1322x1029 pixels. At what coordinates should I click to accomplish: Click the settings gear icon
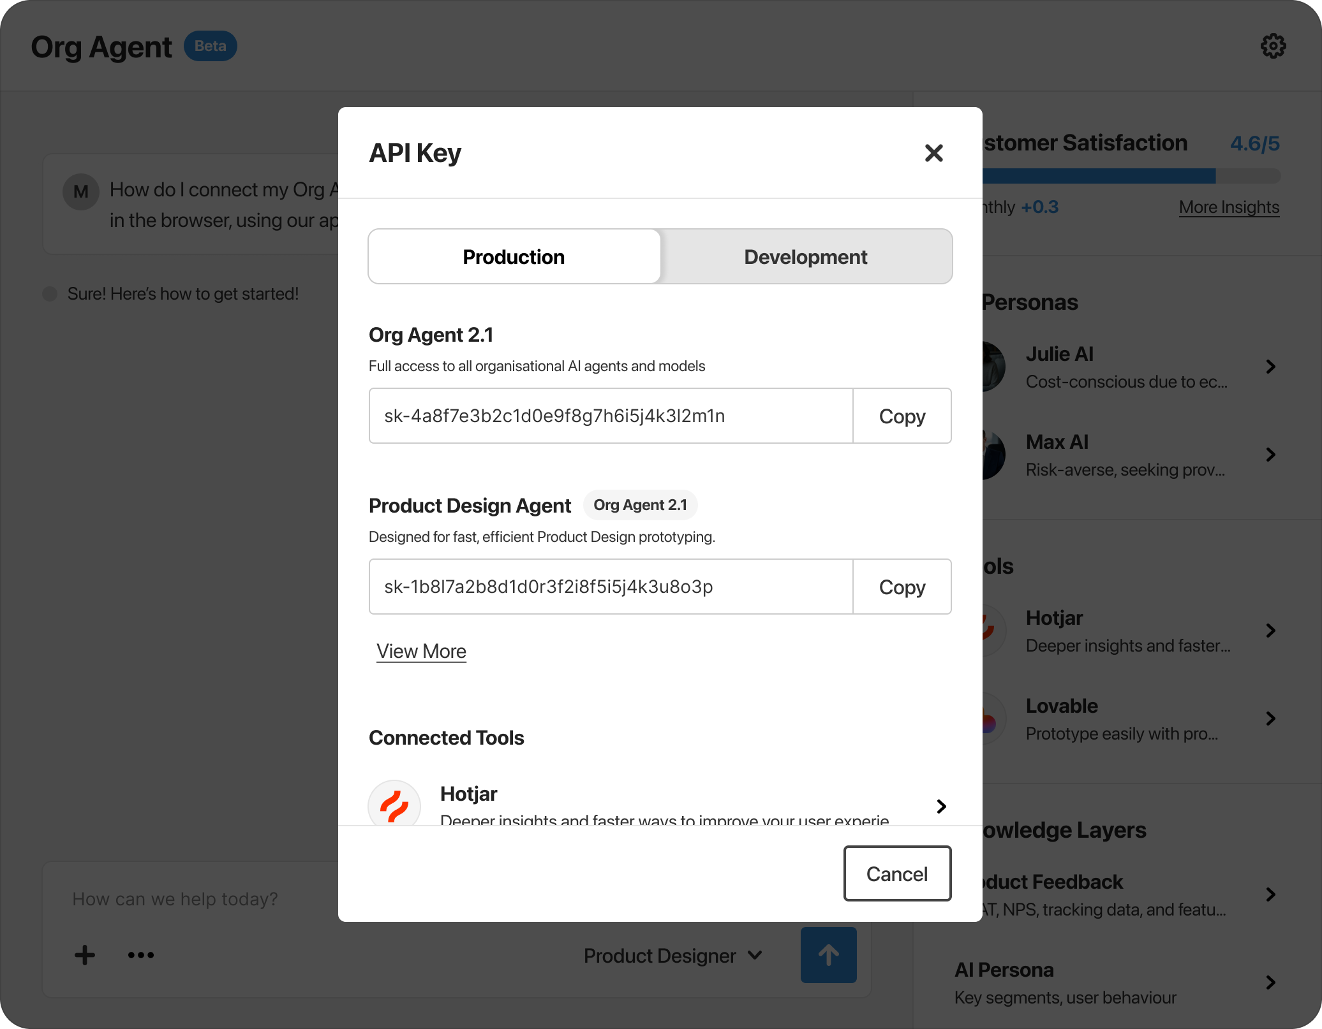pos(1273,46)
